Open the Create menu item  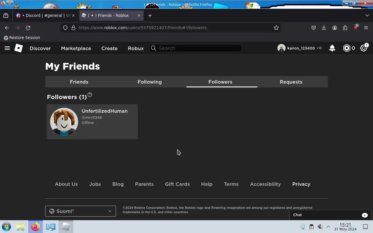tap(109, 48)
